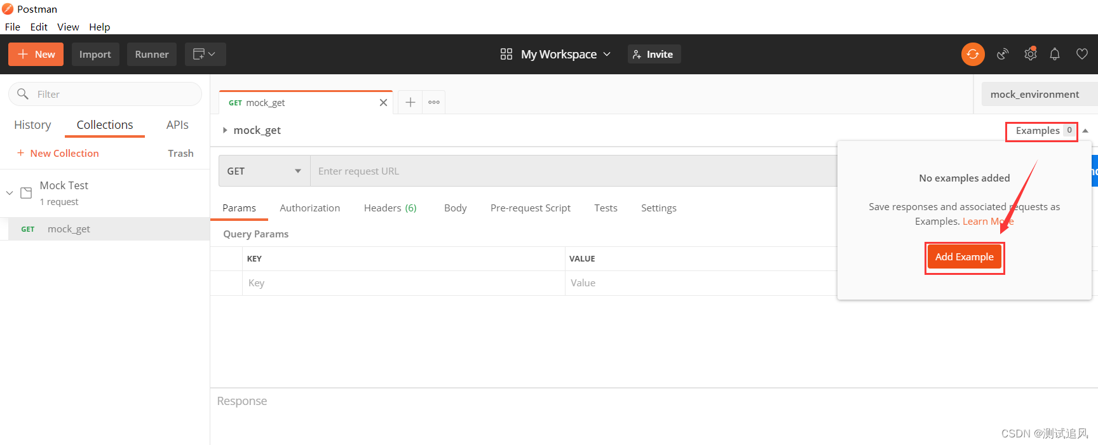Open the View menu
This screenshot has height=445, width=1098.
click(68, 27)
